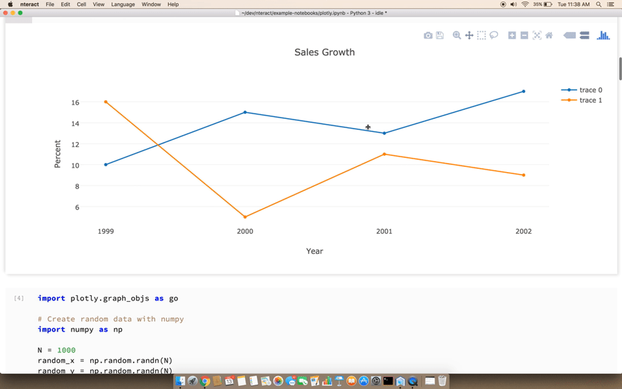This screenshot has width=622, height=389.
Task: Zoom out using the minus icon
Action: pos(524,35)
